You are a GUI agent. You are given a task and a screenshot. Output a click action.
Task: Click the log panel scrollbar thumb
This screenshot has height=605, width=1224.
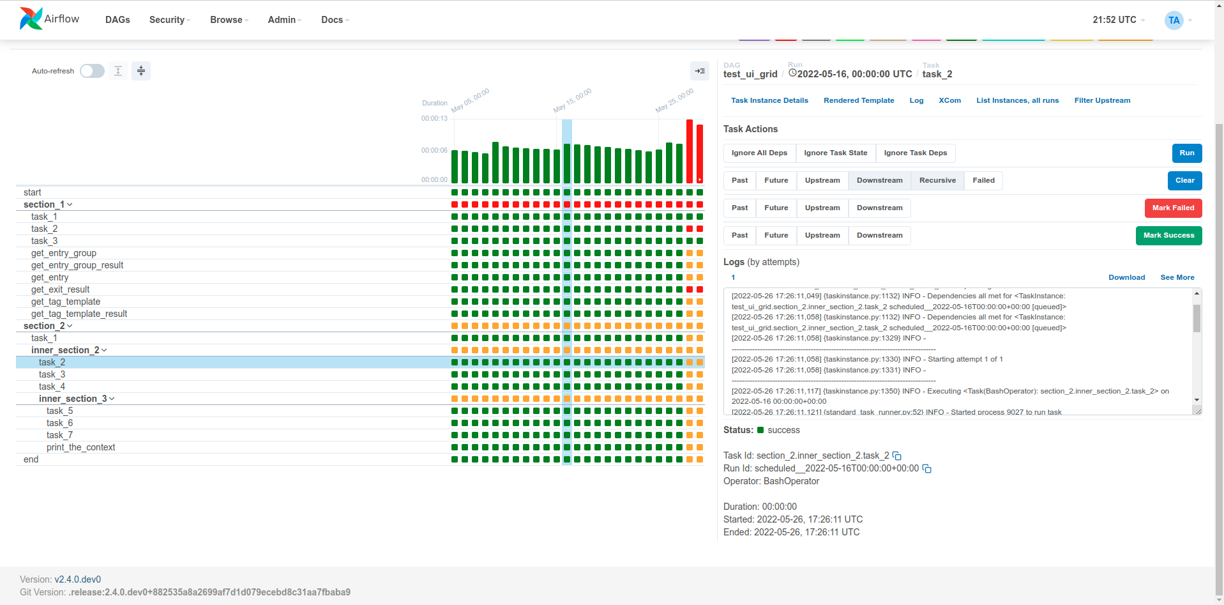1197,318
